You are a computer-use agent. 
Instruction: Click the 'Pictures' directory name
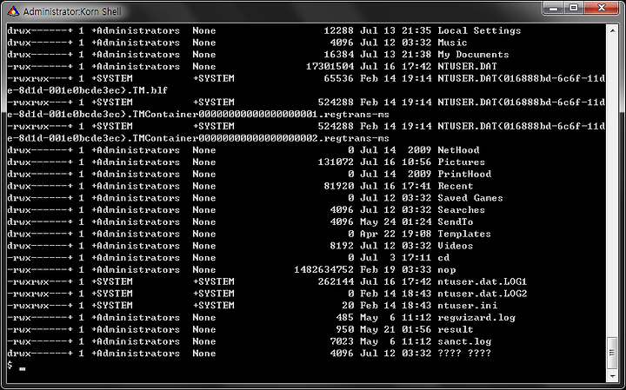click(461, 162)
